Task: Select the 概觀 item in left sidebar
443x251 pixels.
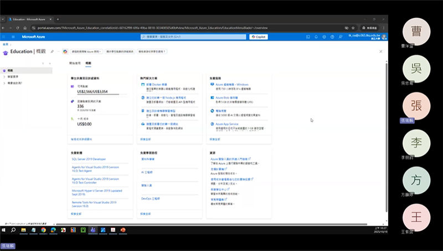Action: coord(11,70)
